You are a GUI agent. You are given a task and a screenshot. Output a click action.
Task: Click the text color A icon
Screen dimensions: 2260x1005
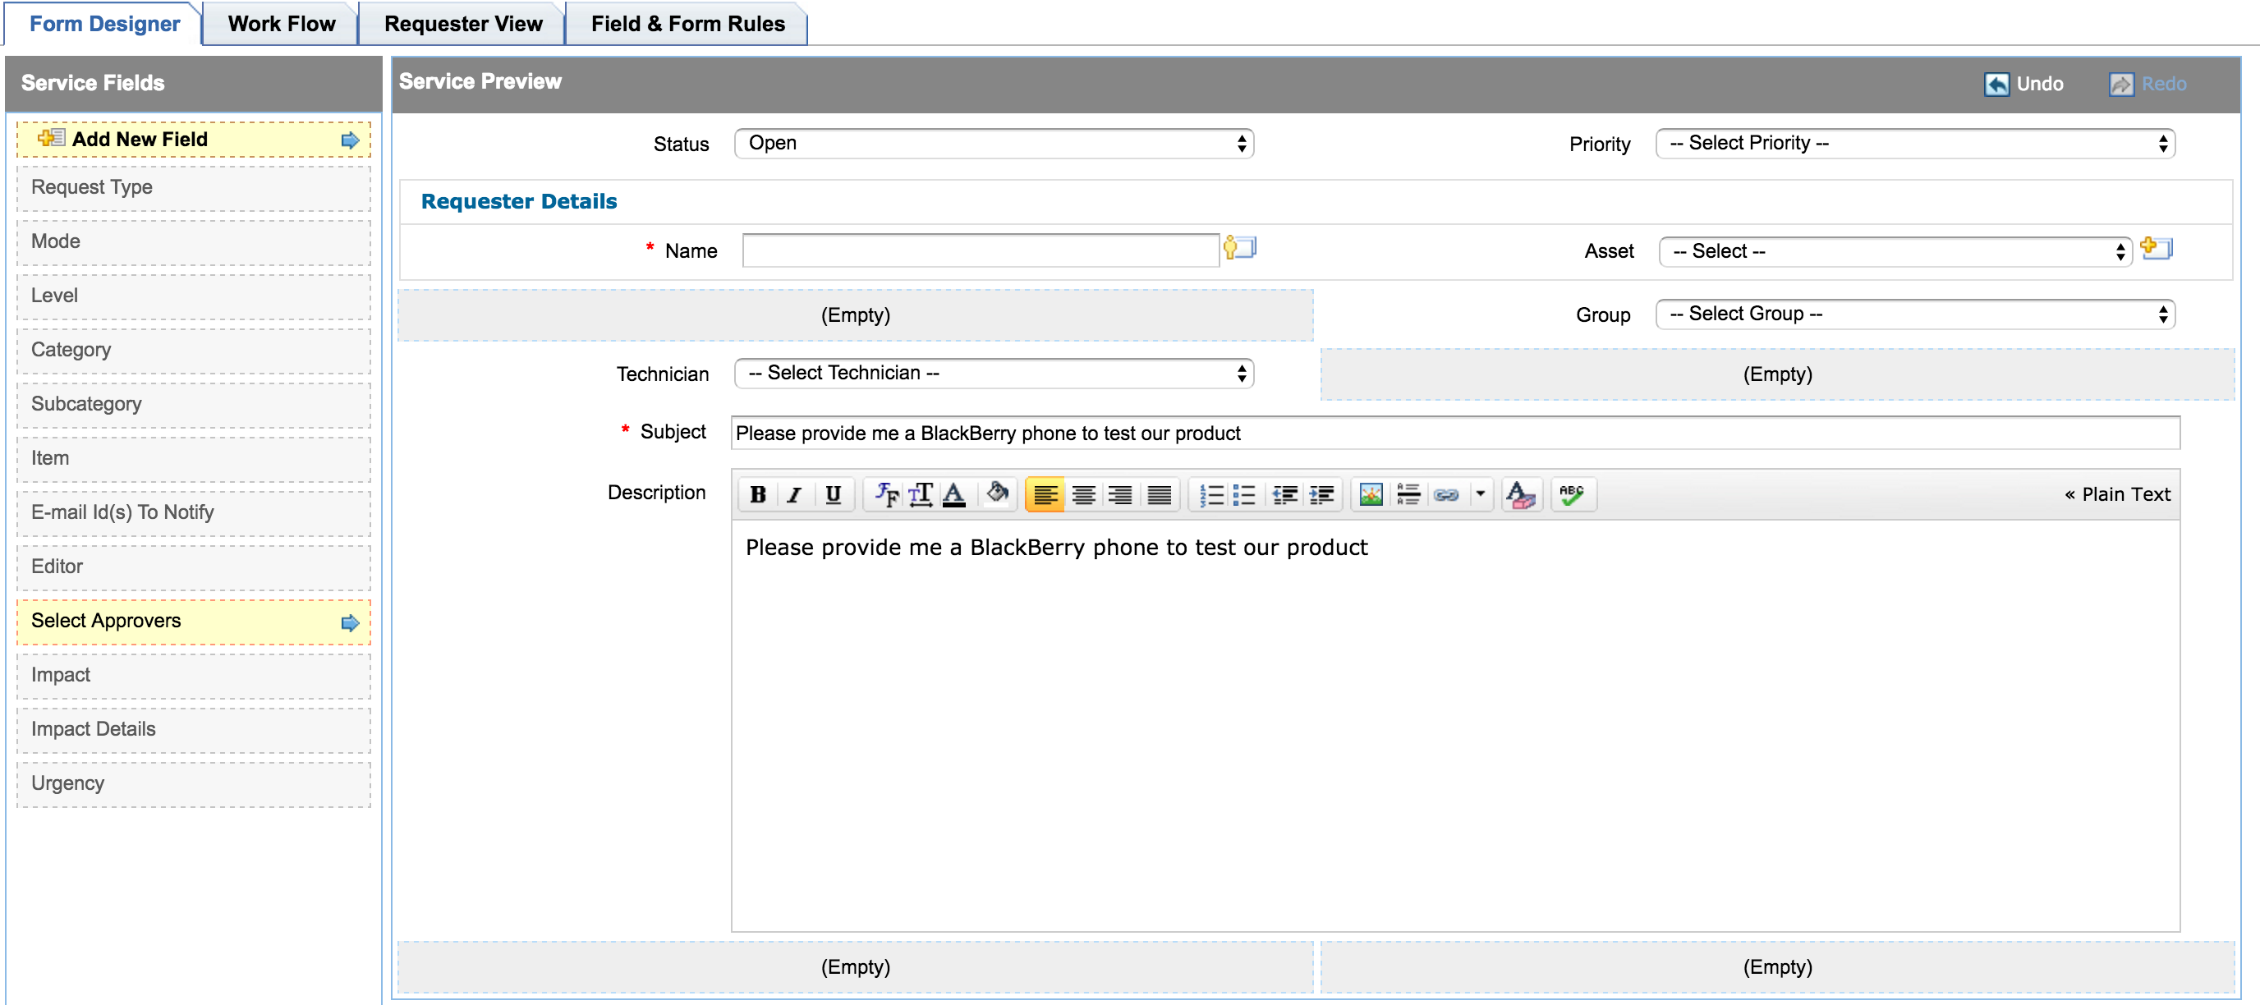pyautogui.click(x=953, y=494)
